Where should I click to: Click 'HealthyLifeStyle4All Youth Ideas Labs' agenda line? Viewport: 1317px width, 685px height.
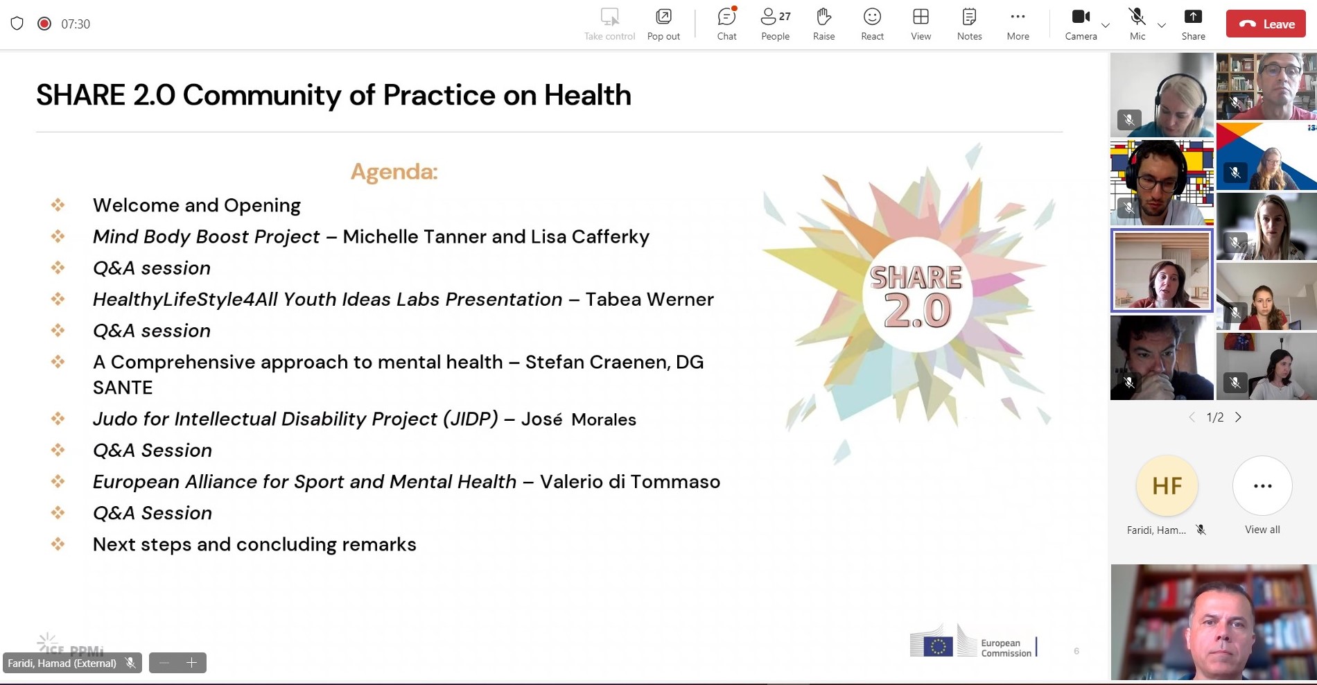click(x=403, y=300)
